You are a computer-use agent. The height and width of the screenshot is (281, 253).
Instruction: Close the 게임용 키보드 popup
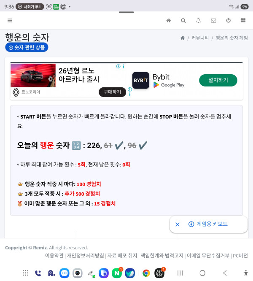coord(177,224)
